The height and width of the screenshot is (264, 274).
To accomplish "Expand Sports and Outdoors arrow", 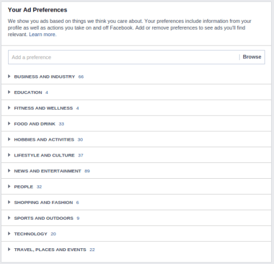I will pos(9,218).
